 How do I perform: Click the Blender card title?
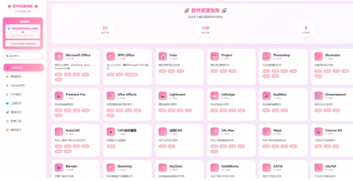click(71, 166)
